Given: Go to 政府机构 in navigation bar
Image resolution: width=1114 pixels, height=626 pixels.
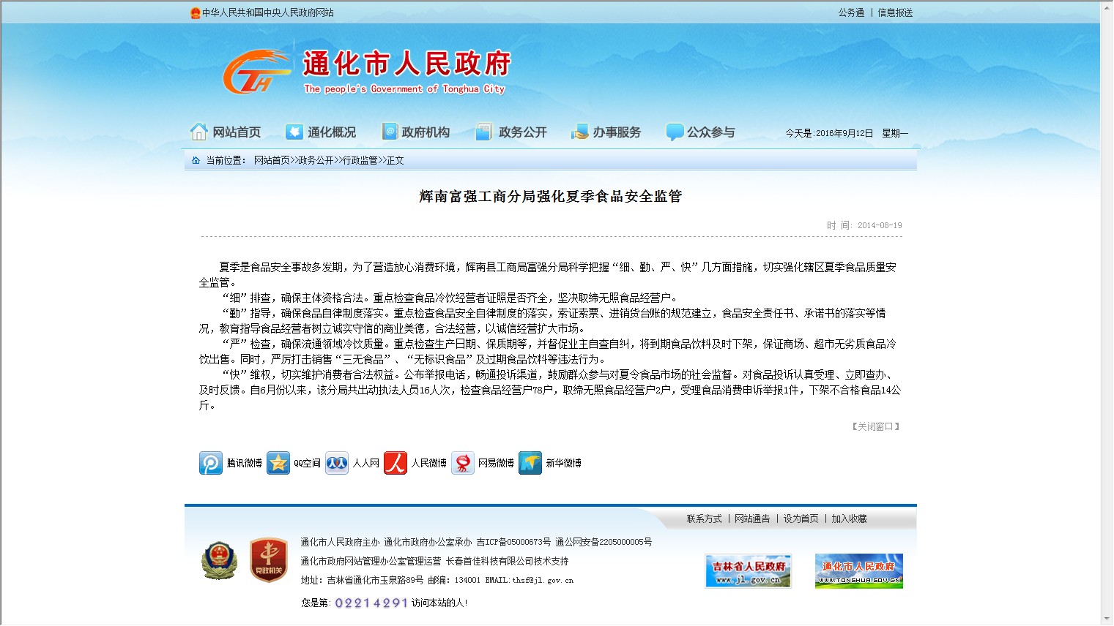Looking at the screenshot, I should click(x=416, y=132).
